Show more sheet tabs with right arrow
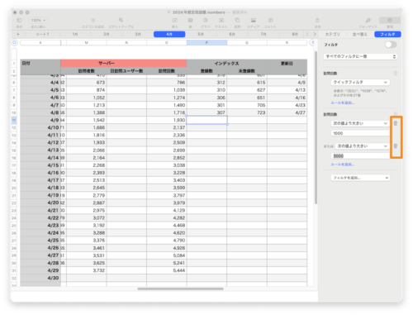 point(315,34)
